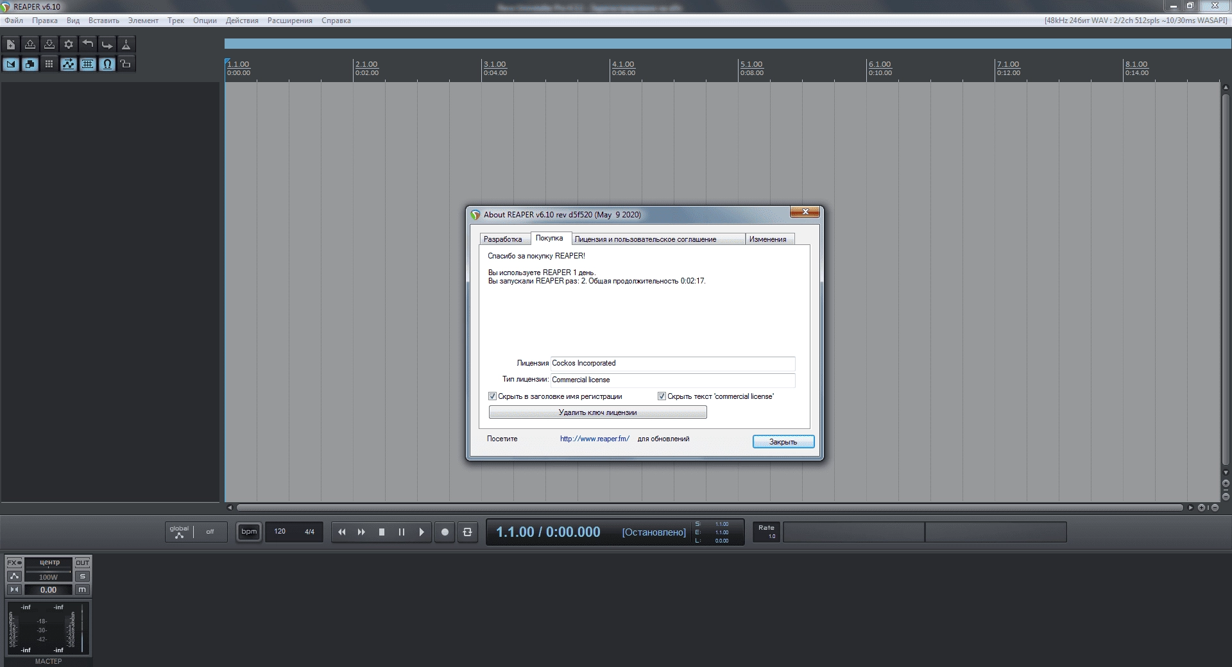1232x667 pixels.
Task: Open Элемент menu
Action: tap(143, 21)
